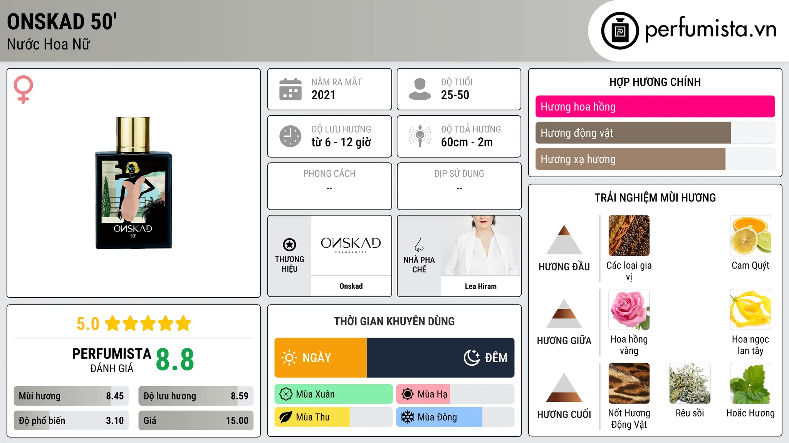Click the Độ lưu hương 8.59 score bar
789x443 pixels.
196,396
